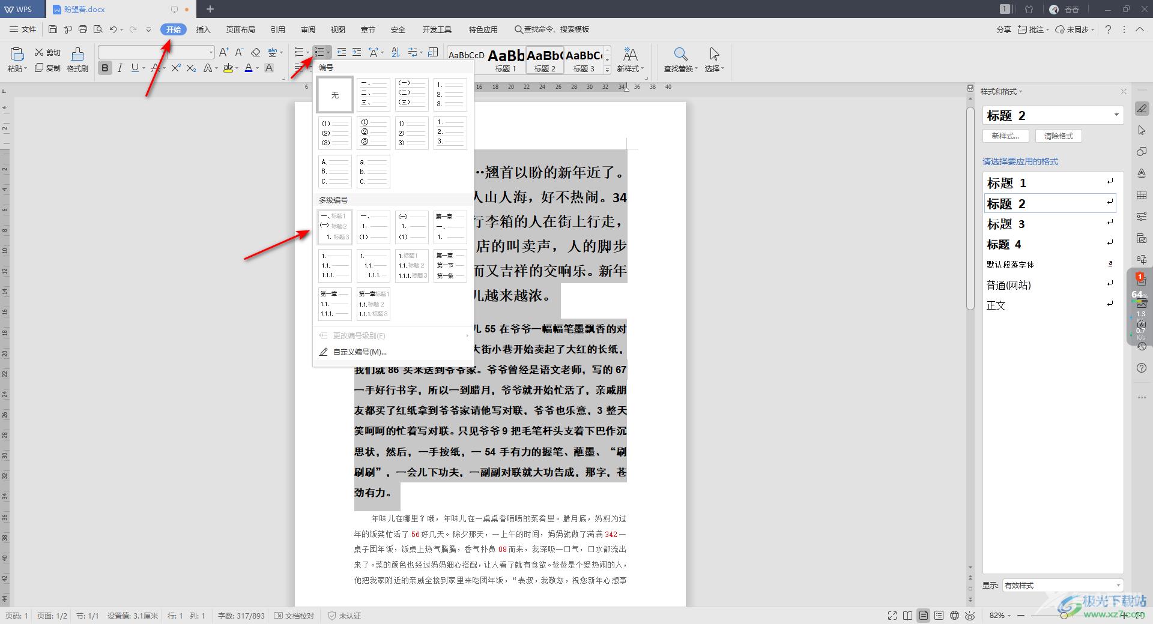
Task: Click 自定义编号(M)... menu entry
Action: point(360,352)
